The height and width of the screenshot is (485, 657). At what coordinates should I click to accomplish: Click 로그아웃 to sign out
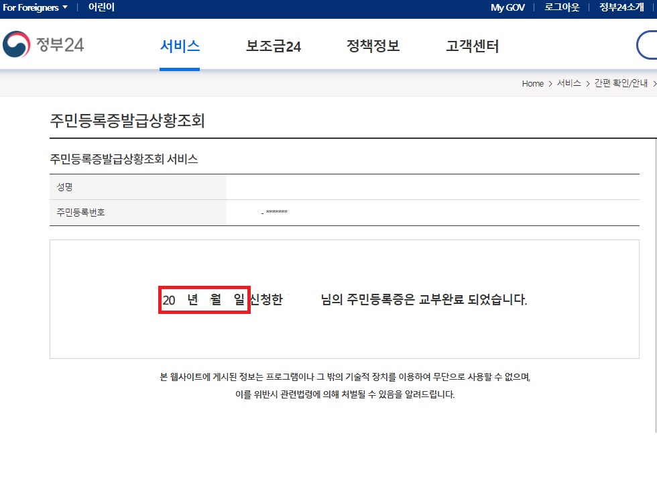coord(561,7)
